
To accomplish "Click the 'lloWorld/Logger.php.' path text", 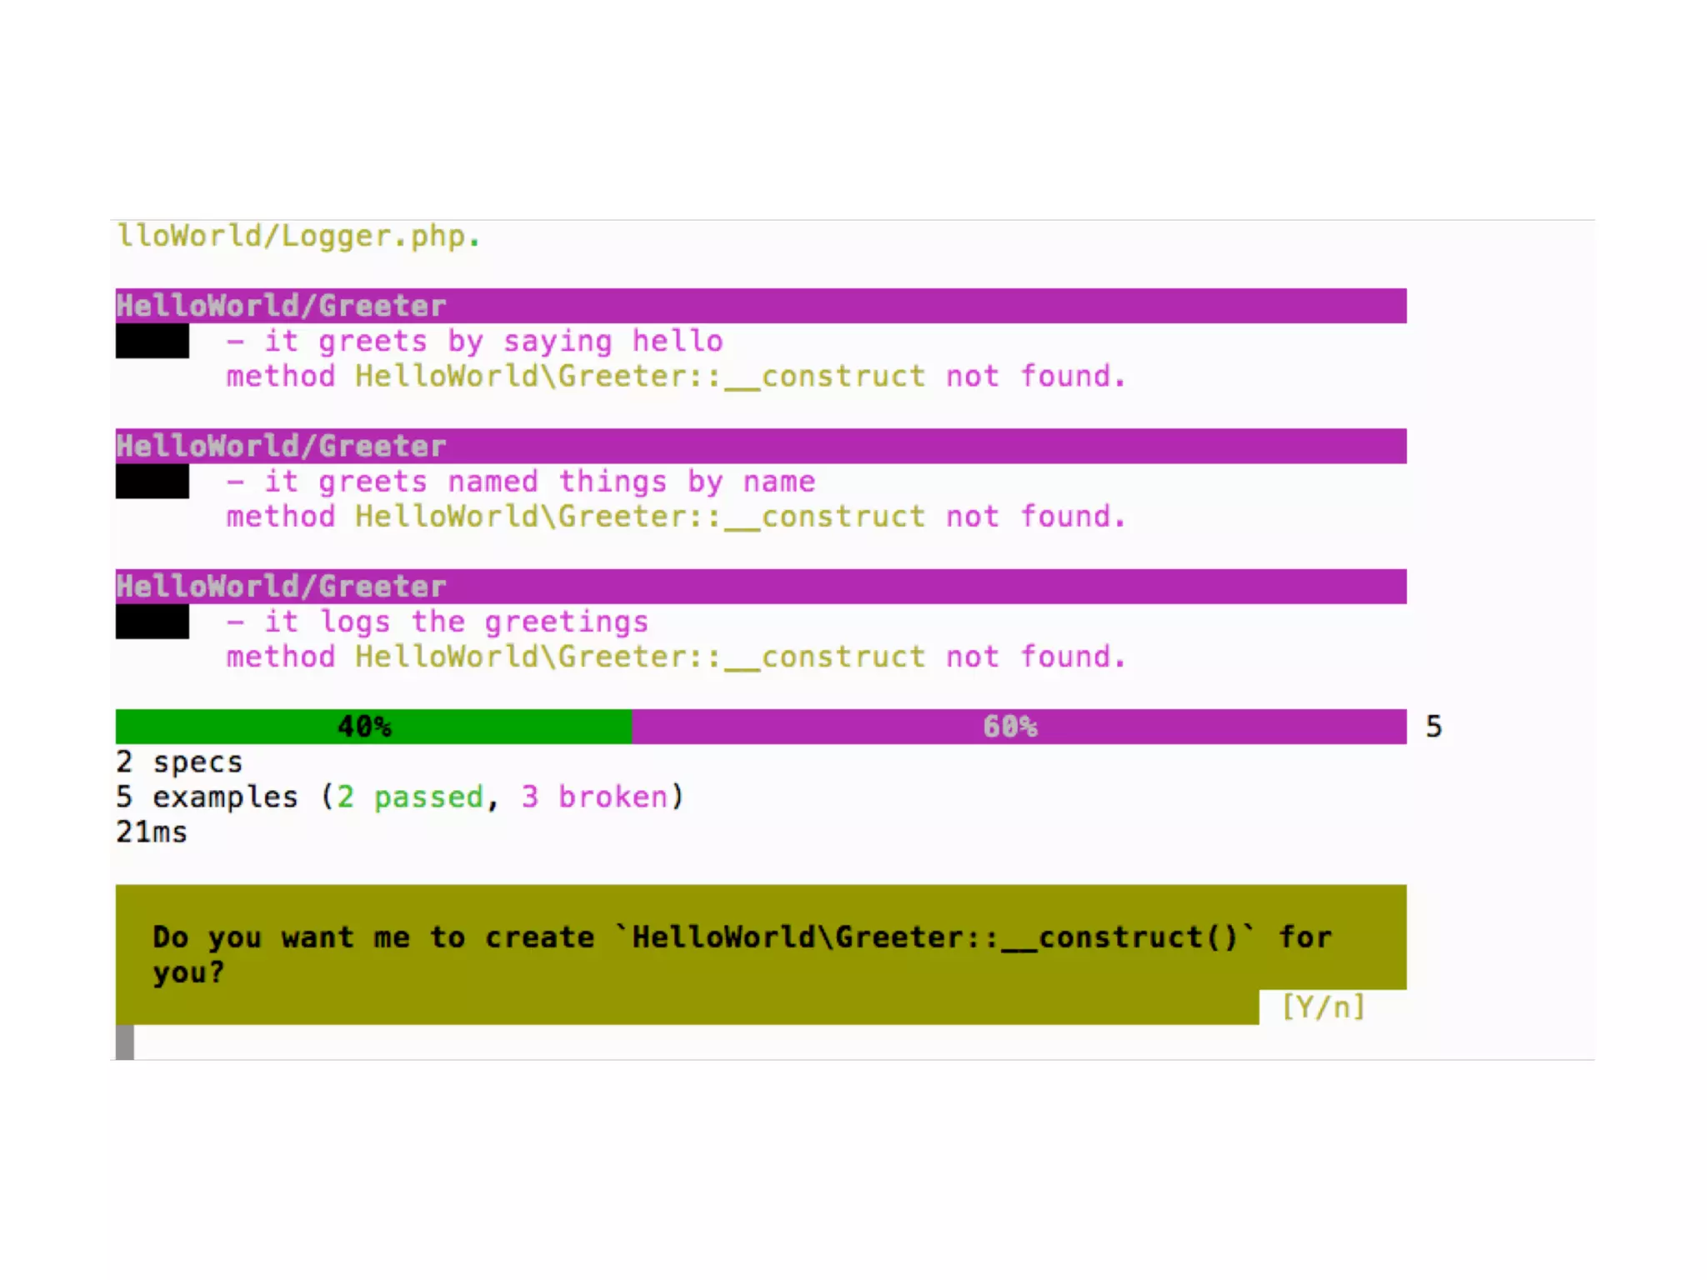I will point(299,236).
